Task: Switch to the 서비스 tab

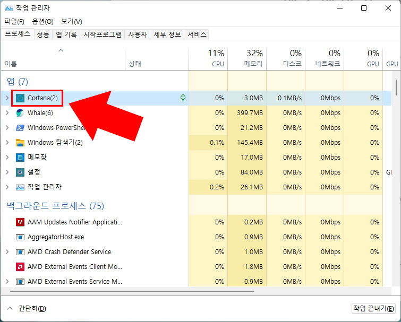Action: pos(197,34)
